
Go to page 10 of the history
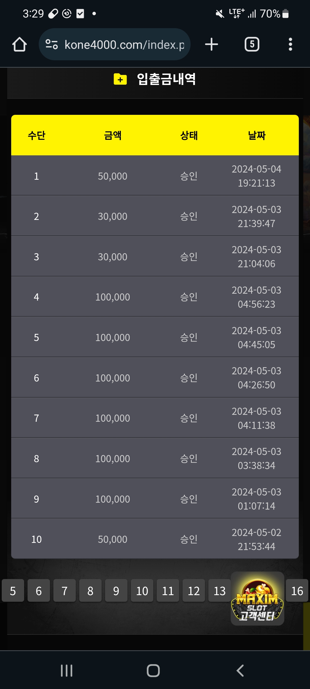(x=142, y=591)
